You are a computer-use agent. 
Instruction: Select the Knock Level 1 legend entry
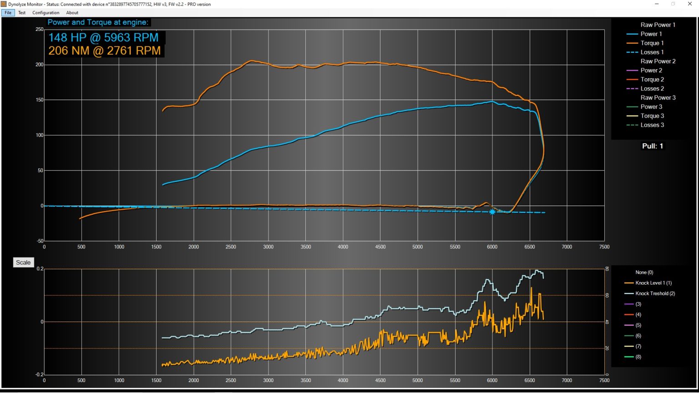654,282
